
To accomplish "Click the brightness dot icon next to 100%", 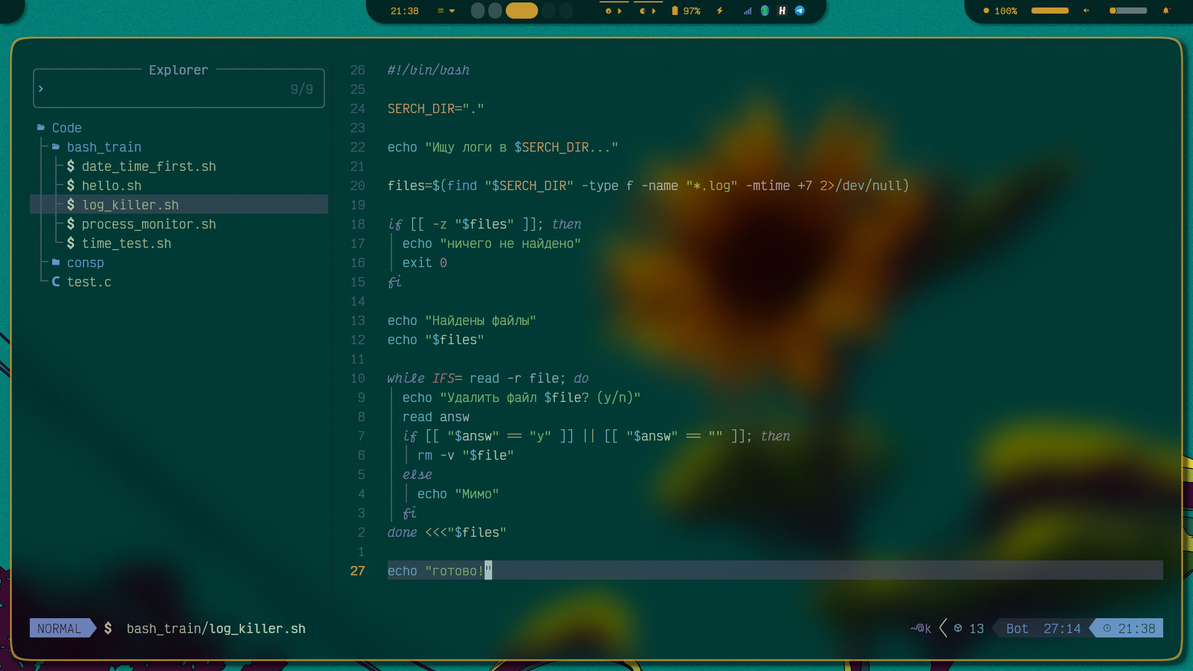I will coord(986,11).
